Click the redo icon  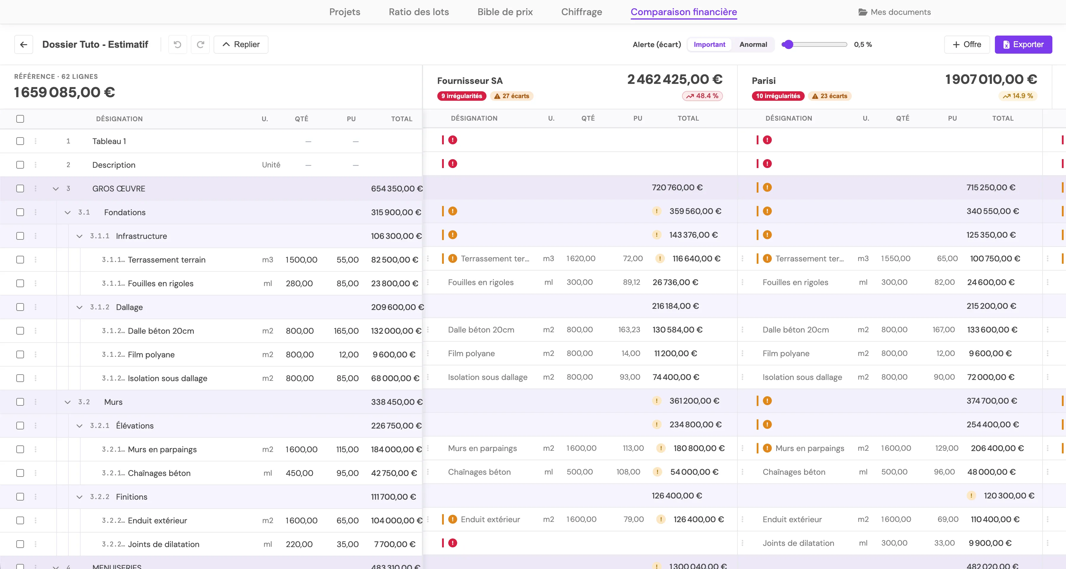coord(200,45)
